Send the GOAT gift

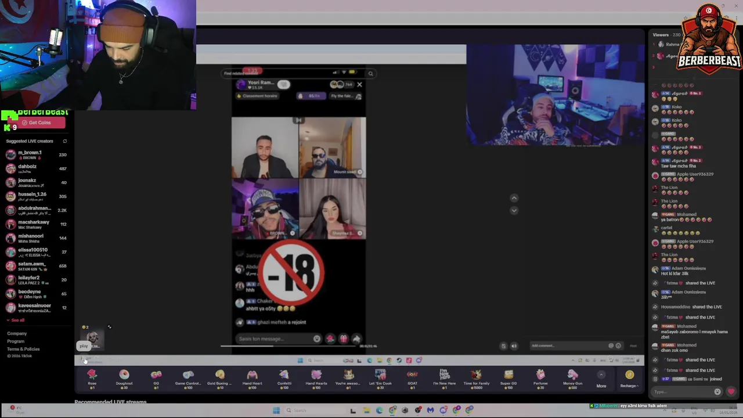[x=412, y=379]
